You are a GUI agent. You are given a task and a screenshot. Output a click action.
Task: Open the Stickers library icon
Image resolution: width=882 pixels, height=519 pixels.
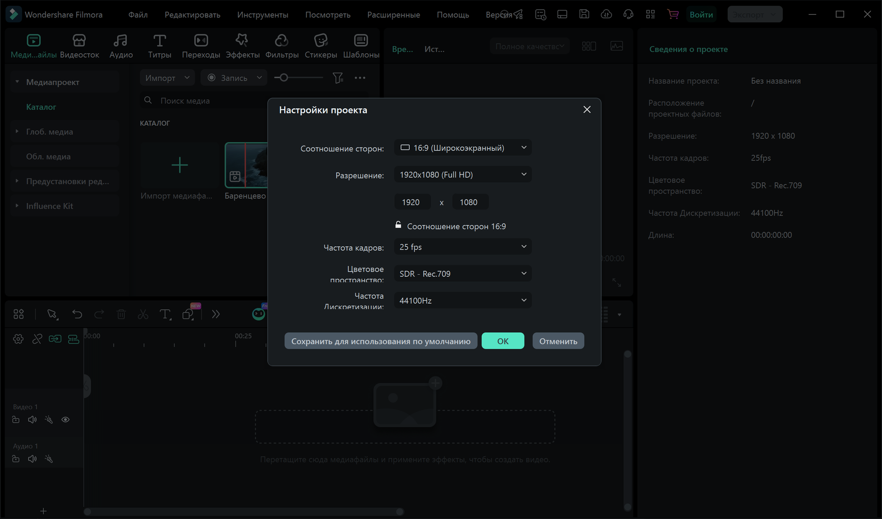click(x=320, y=41)
